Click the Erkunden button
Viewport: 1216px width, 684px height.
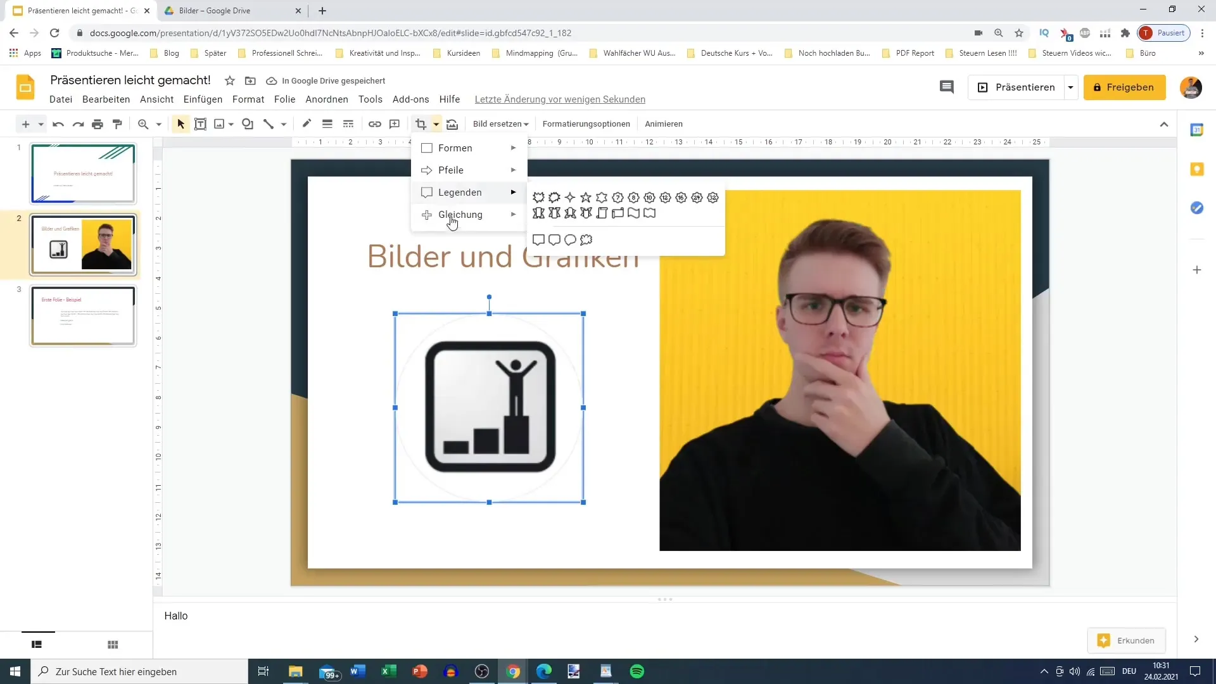(x=1126, y=640)
